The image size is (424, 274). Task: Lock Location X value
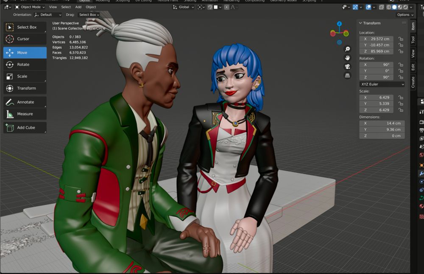click(401, 39)
